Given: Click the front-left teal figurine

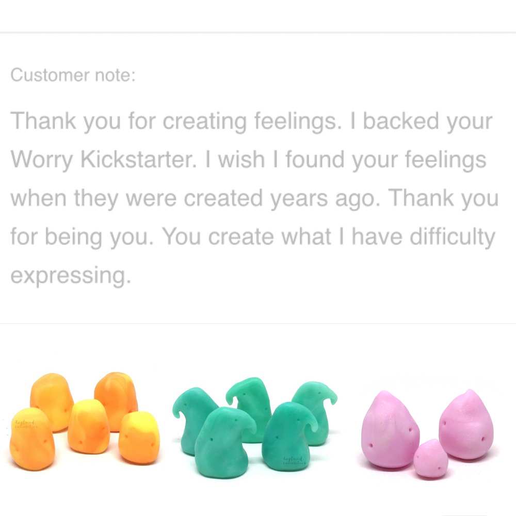Looking at the screenshot, I should [x=224, y=443].
